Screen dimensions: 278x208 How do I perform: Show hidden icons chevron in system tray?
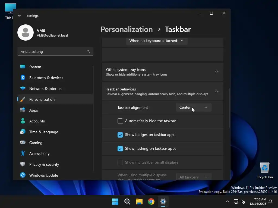click(x=228, y=201)
